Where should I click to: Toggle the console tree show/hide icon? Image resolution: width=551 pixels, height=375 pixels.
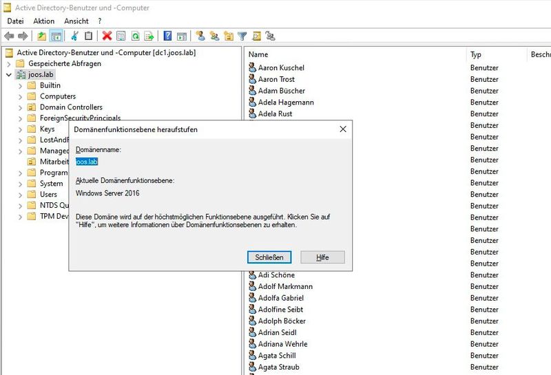(x=56, y=36)
